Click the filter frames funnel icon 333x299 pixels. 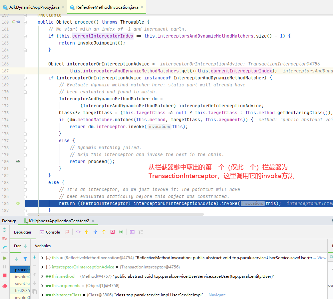(x=25, y=259)
